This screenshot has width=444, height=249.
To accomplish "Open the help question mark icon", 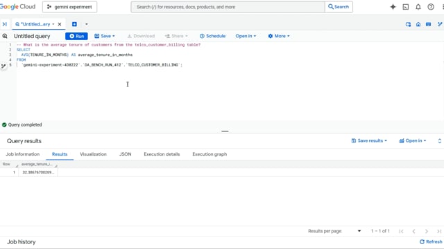I will 431,7.
